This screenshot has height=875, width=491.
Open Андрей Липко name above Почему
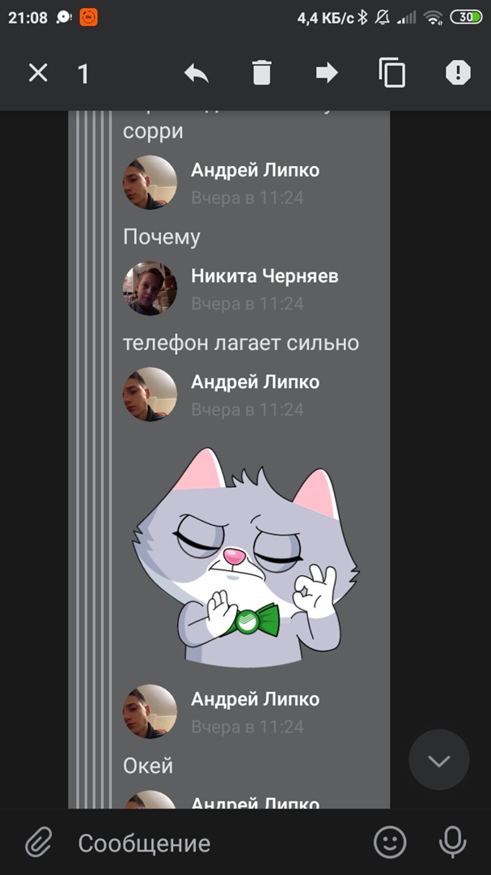[256, 170]
